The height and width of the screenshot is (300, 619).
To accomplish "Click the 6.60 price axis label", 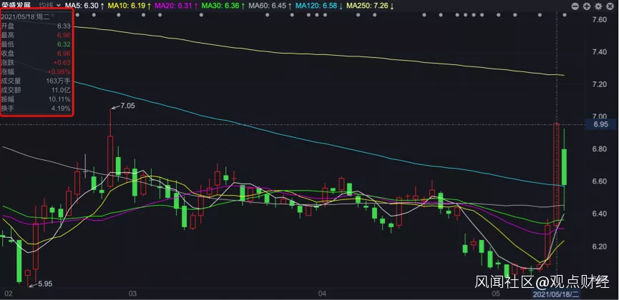I will coord(600,181).
